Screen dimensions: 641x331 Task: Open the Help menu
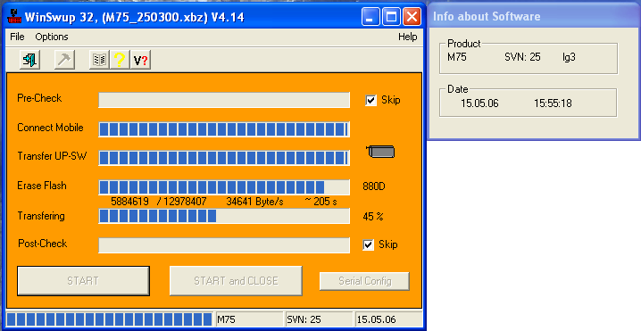(x=408, y=37)
